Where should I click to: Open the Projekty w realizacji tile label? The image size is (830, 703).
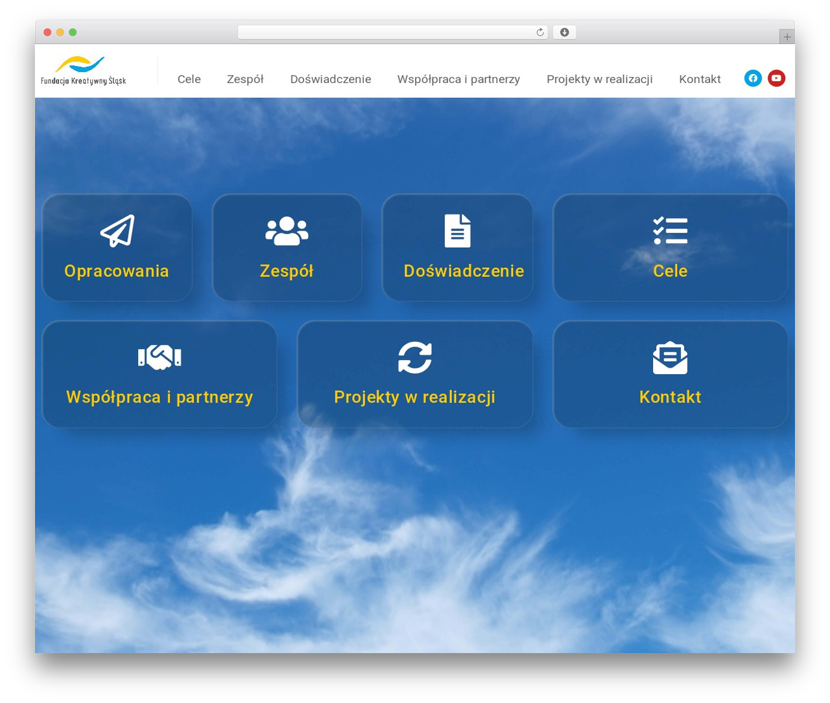(x=415, y=397)
